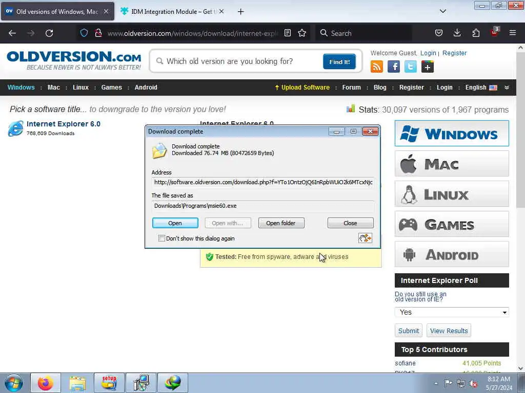The image size is (525, 393).
Task: Close the Old versions of Windows tab
Action: tap(106, 11)
